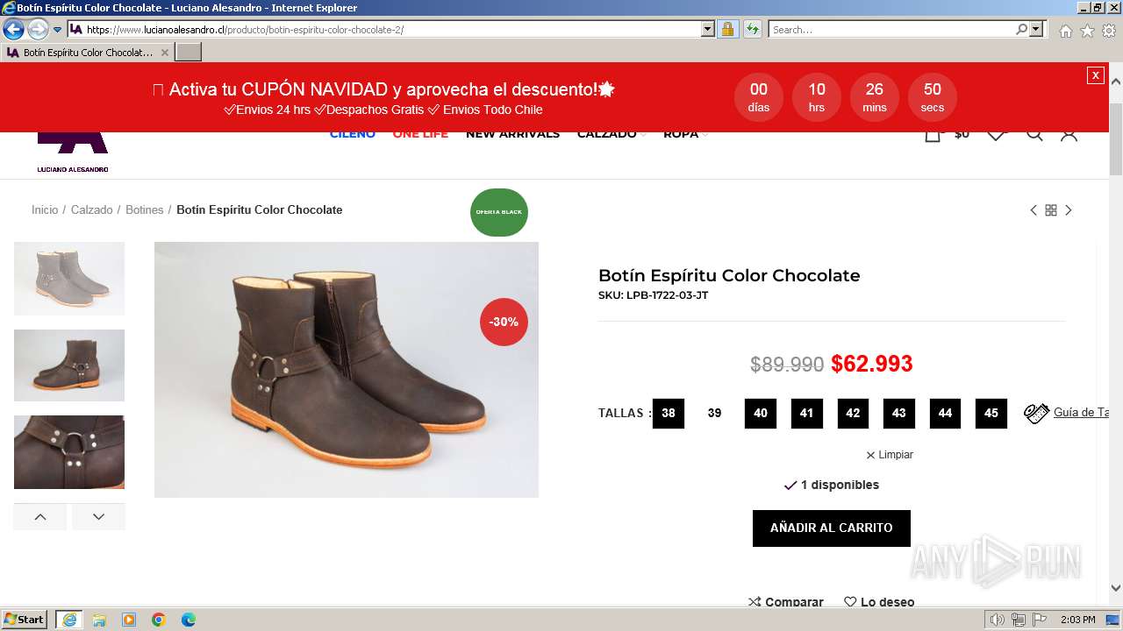
Task: Open the Favorites star icon
Action: coord(1087,31)
